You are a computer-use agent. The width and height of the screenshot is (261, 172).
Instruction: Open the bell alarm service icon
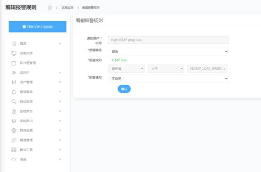point(14,92)
